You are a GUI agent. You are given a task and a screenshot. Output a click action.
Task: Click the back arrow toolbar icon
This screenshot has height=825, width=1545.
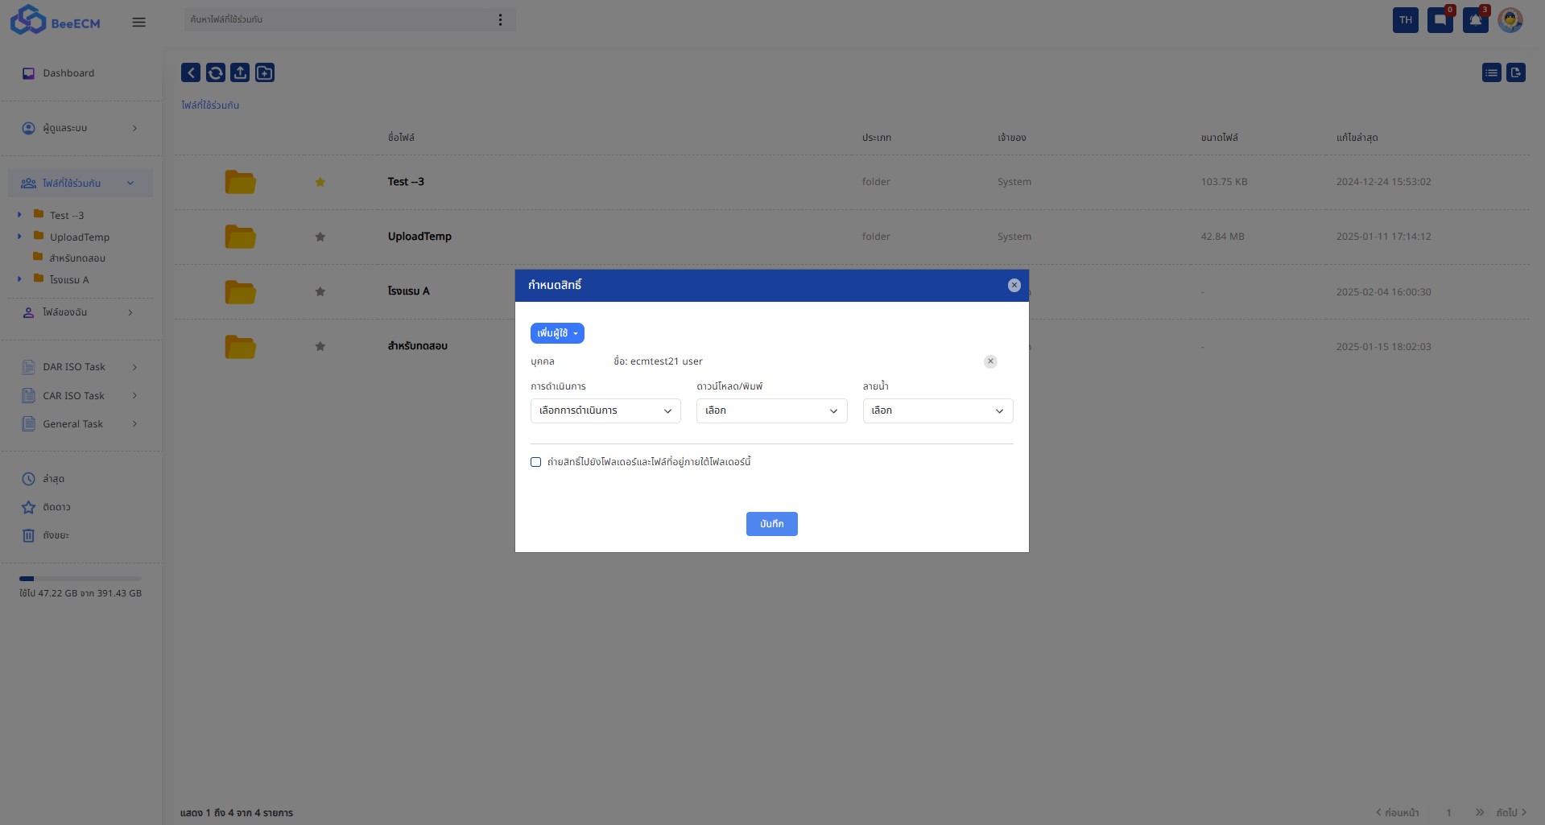tap(191, 73)
